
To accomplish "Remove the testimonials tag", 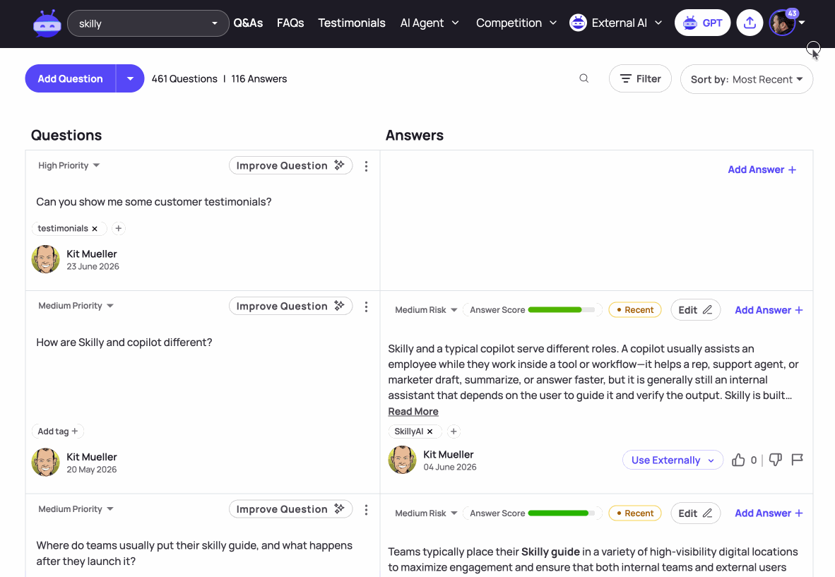I will 95,229.
